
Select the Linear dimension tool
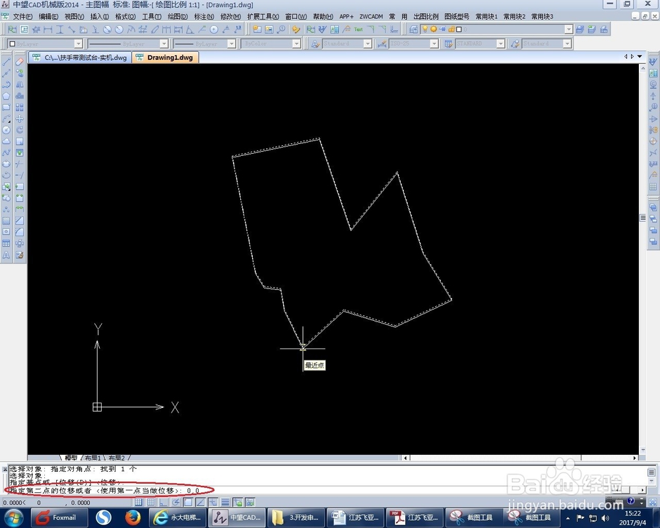tap(48, 30)
